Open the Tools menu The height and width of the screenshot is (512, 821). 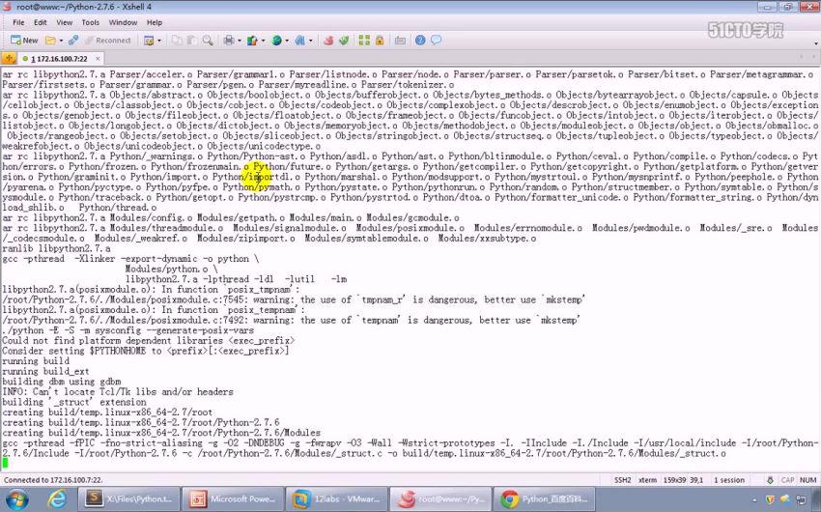tap(90, 21)
